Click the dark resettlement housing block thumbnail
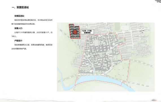 point(75,31)
